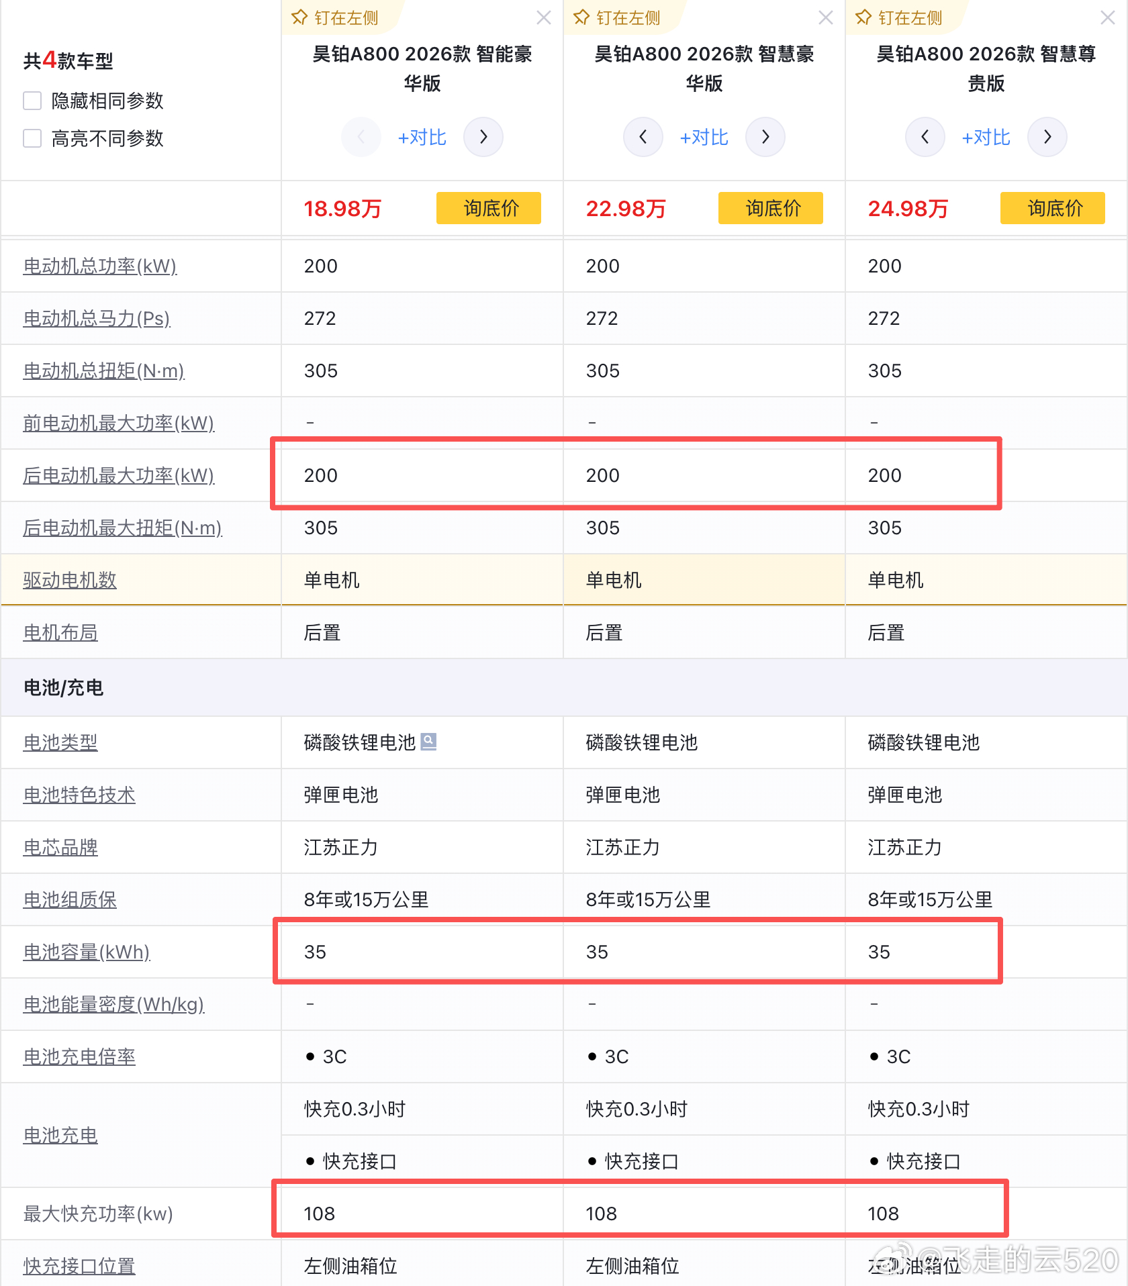1128x1286 pixels.
Task: Request lowest price for 24.98万 model
Action: [x=1053, y=208]
